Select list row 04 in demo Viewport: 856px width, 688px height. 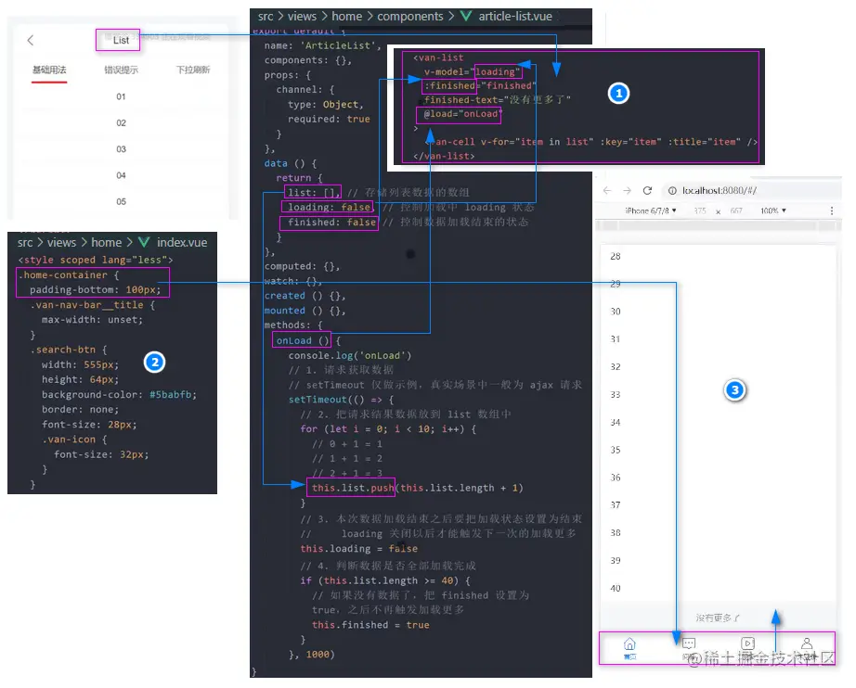[122, 175]
